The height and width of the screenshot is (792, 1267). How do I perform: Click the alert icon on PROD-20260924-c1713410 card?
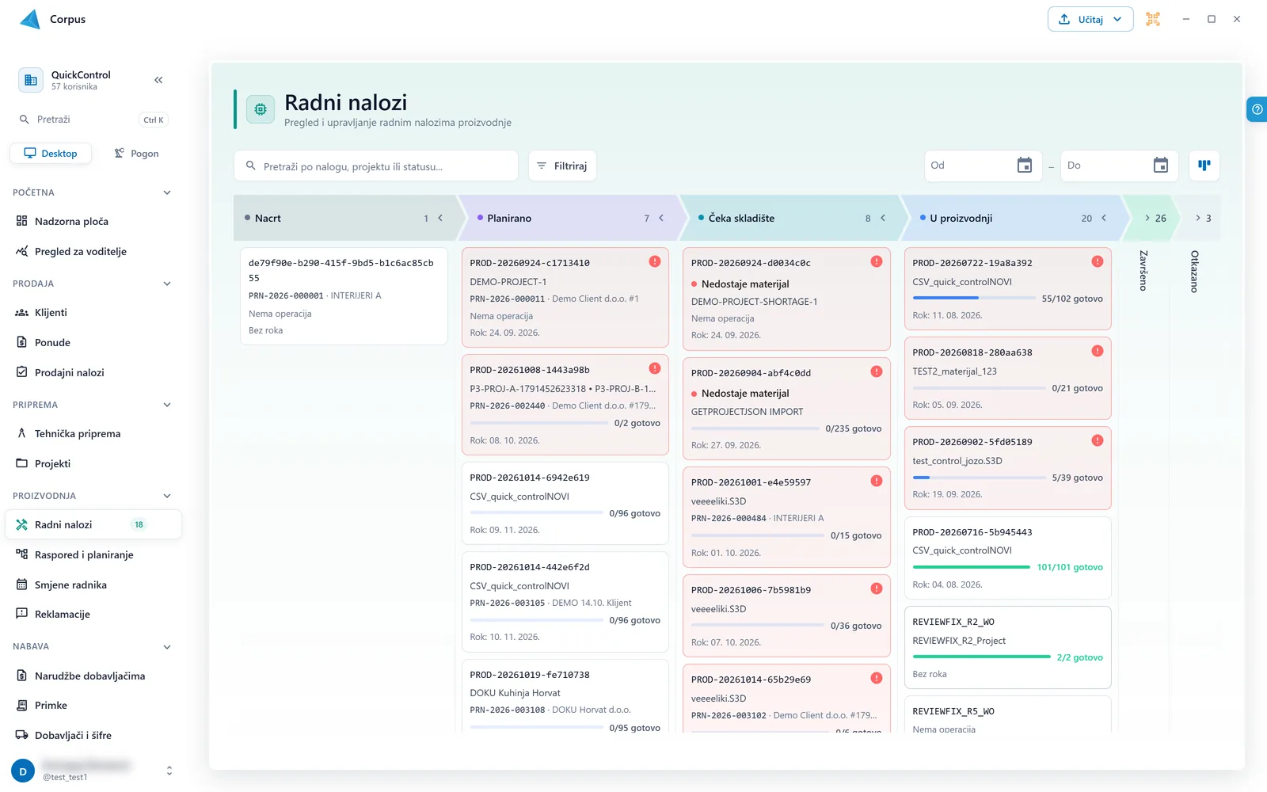tap(655, 261)
